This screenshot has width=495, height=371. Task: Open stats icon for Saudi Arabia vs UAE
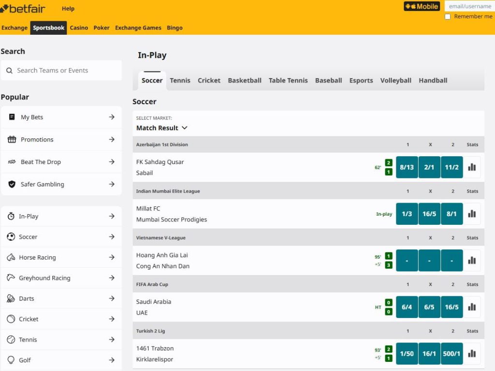tap(472, 307)
